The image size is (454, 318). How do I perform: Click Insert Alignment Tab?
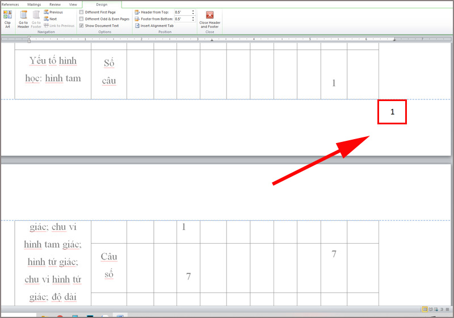coord(154,26)
